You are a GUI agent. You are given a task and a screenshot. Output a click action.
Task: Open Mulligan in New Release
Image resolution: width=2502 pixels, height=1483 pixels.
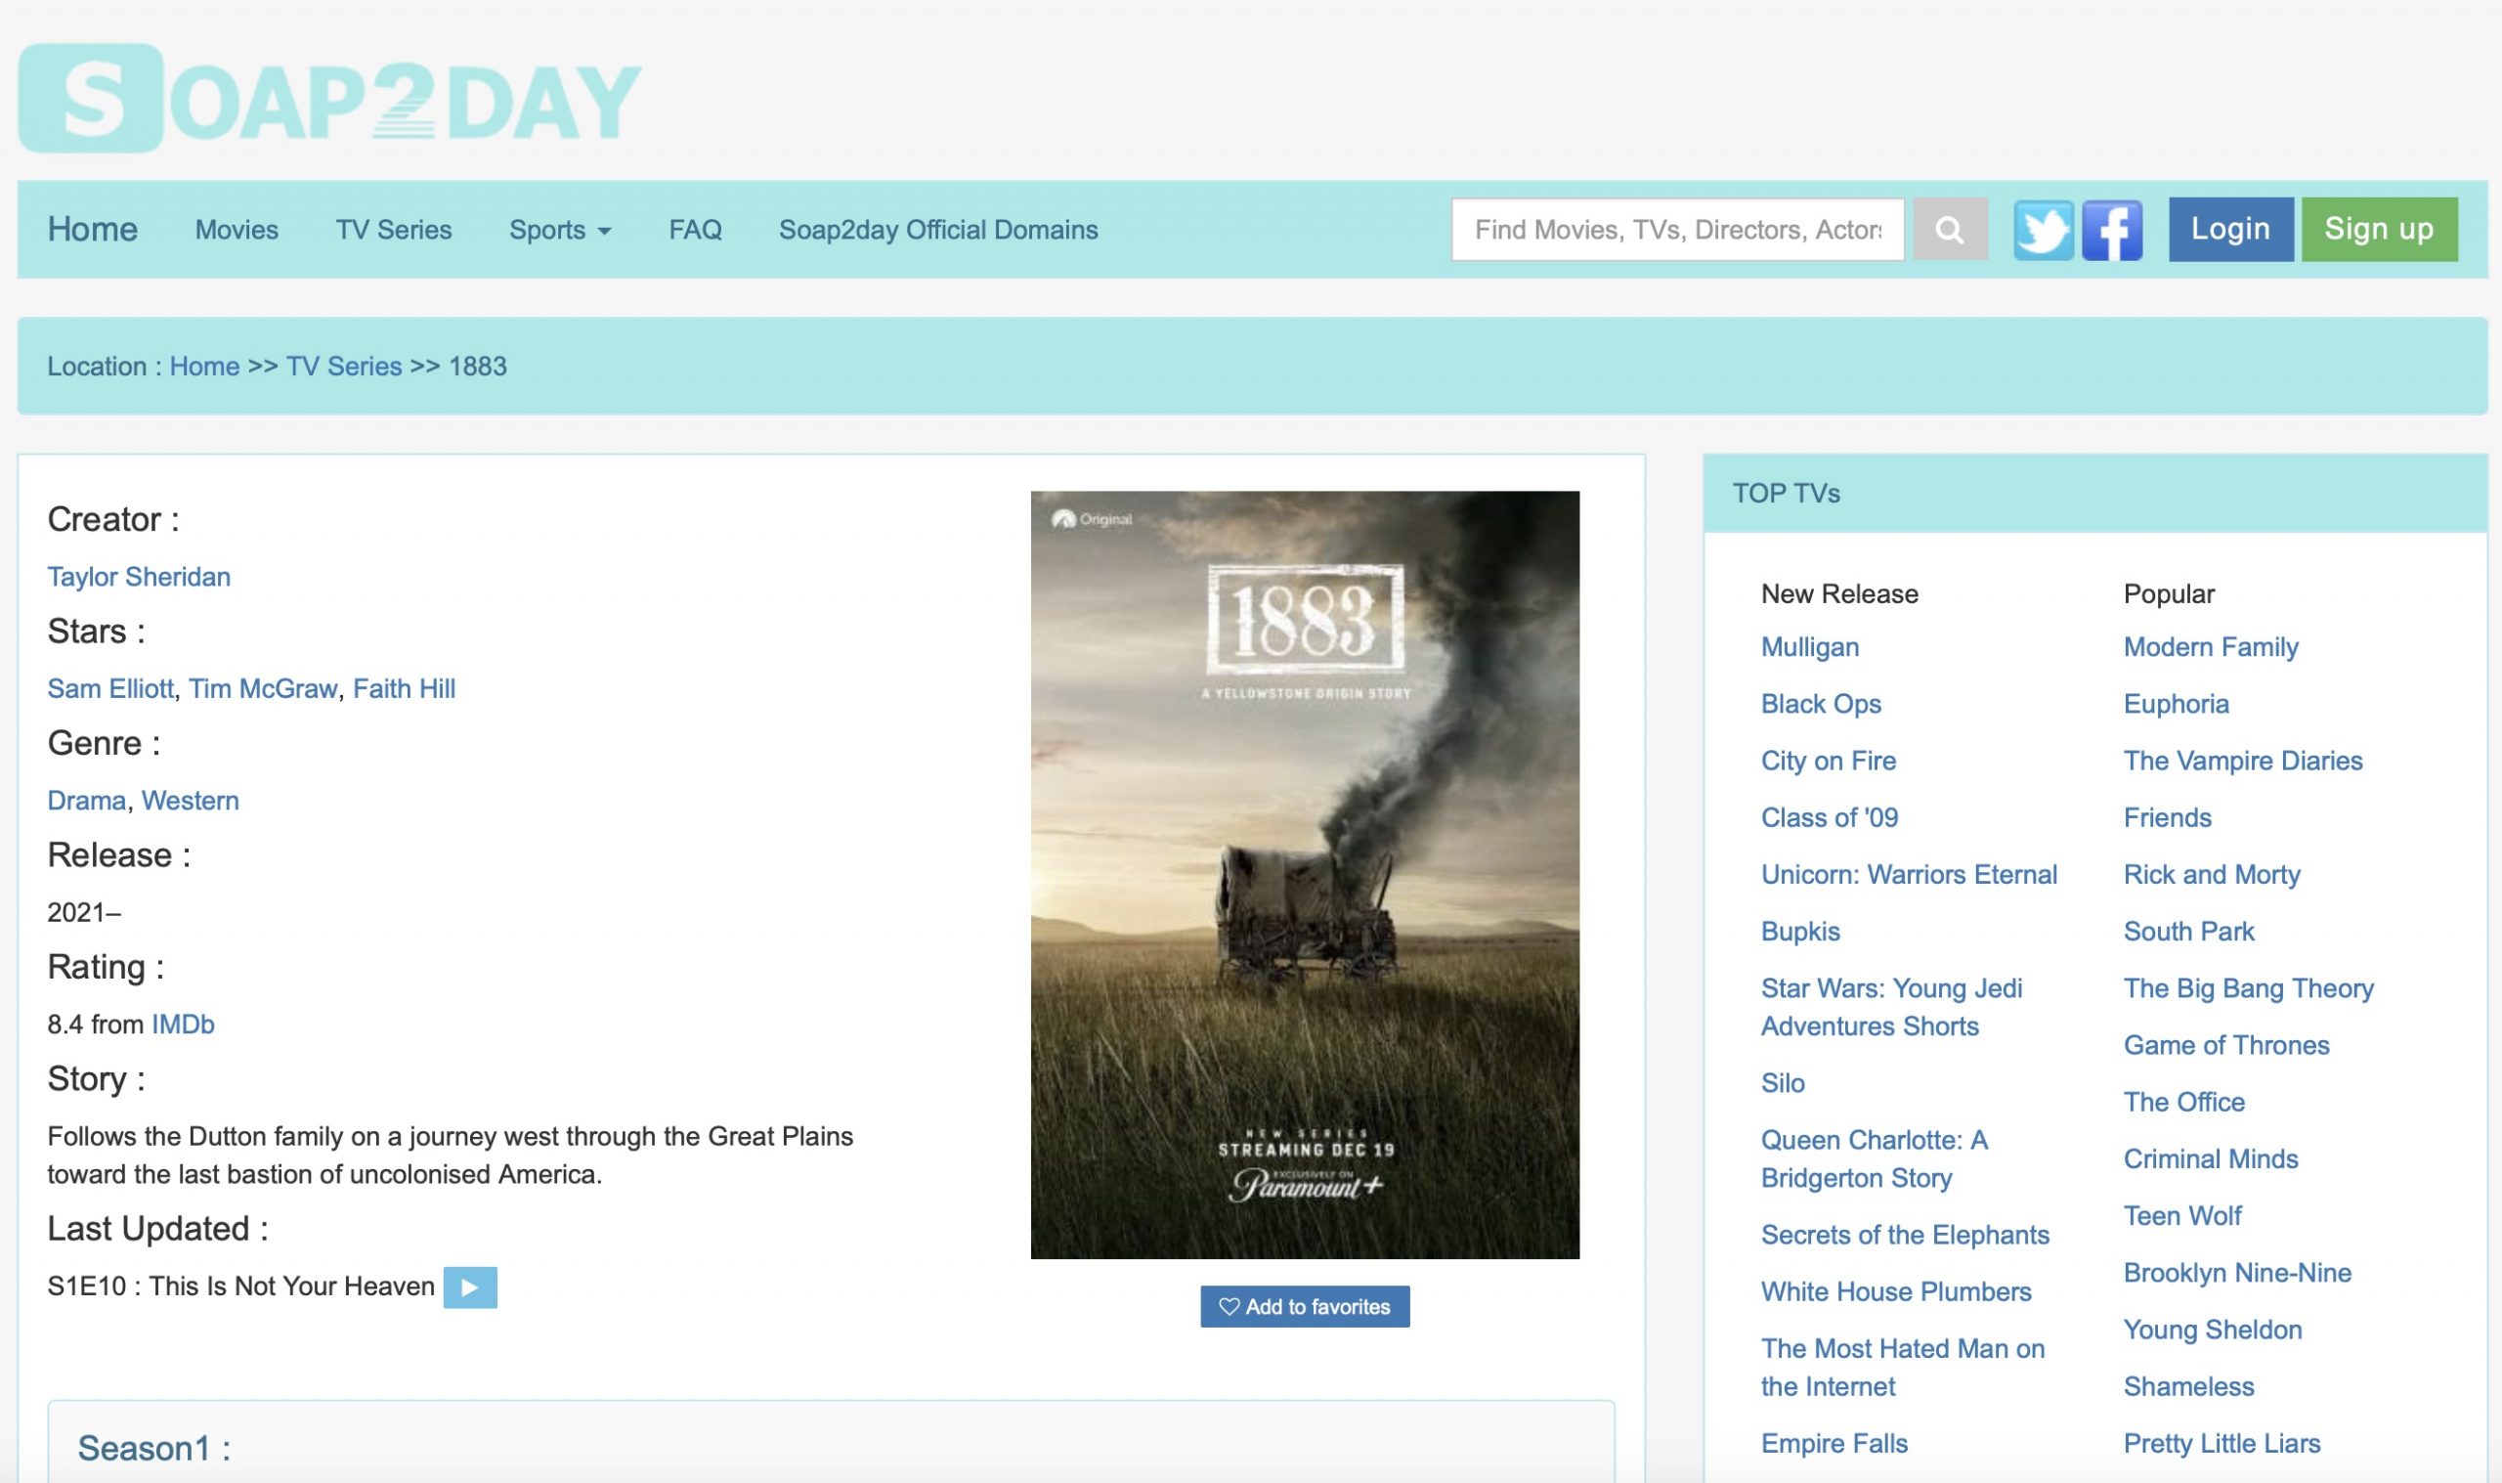[x=1810, y=647]
